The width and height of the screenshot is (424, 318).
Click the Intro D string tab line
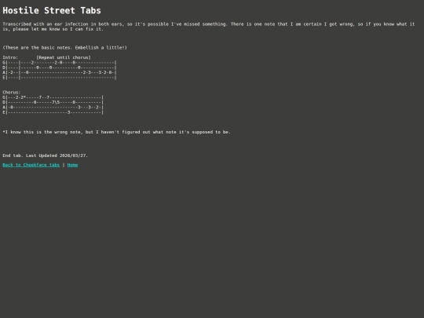pos(60,68)
